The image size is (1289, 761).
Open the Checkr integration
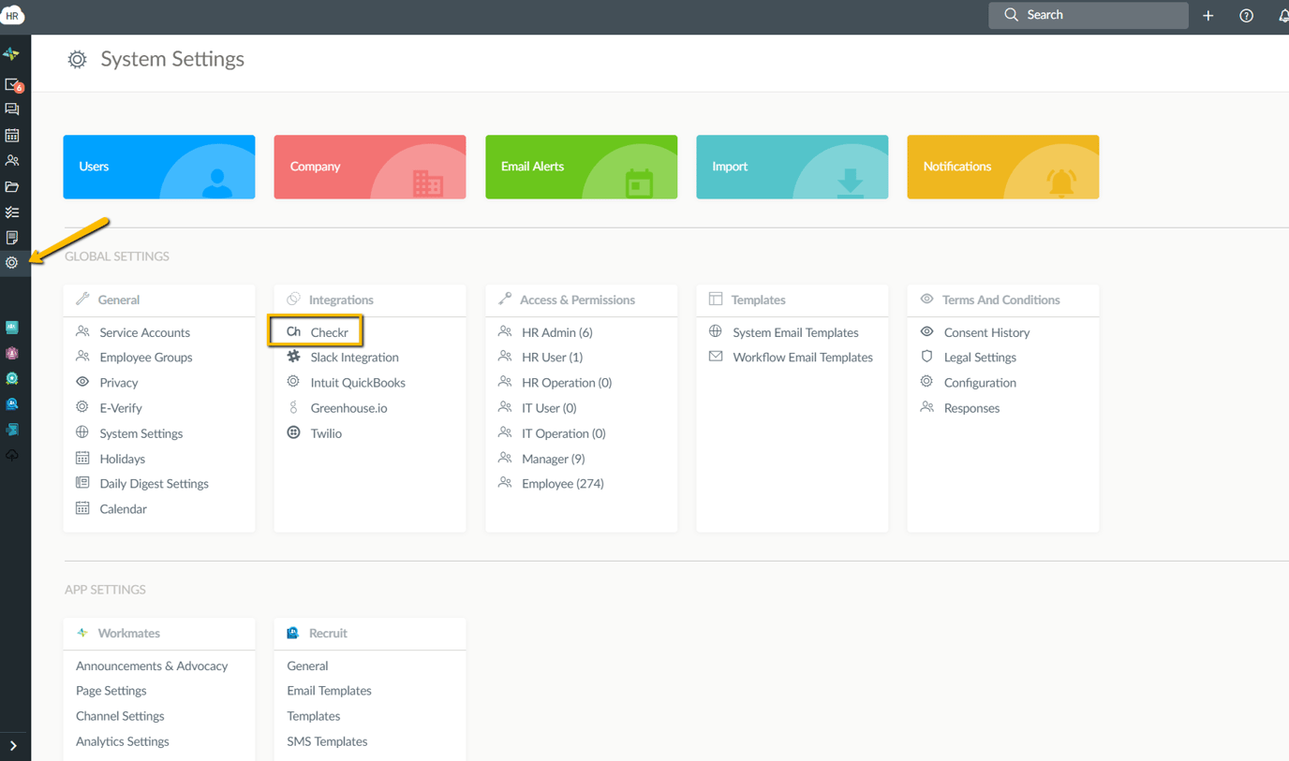(329, 332)
